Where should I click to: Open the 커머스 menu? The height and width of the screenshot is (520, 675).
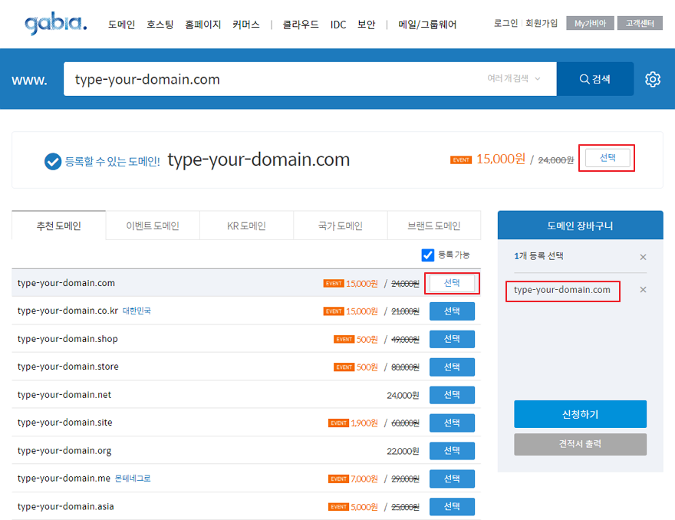click(x=245, y=25)
